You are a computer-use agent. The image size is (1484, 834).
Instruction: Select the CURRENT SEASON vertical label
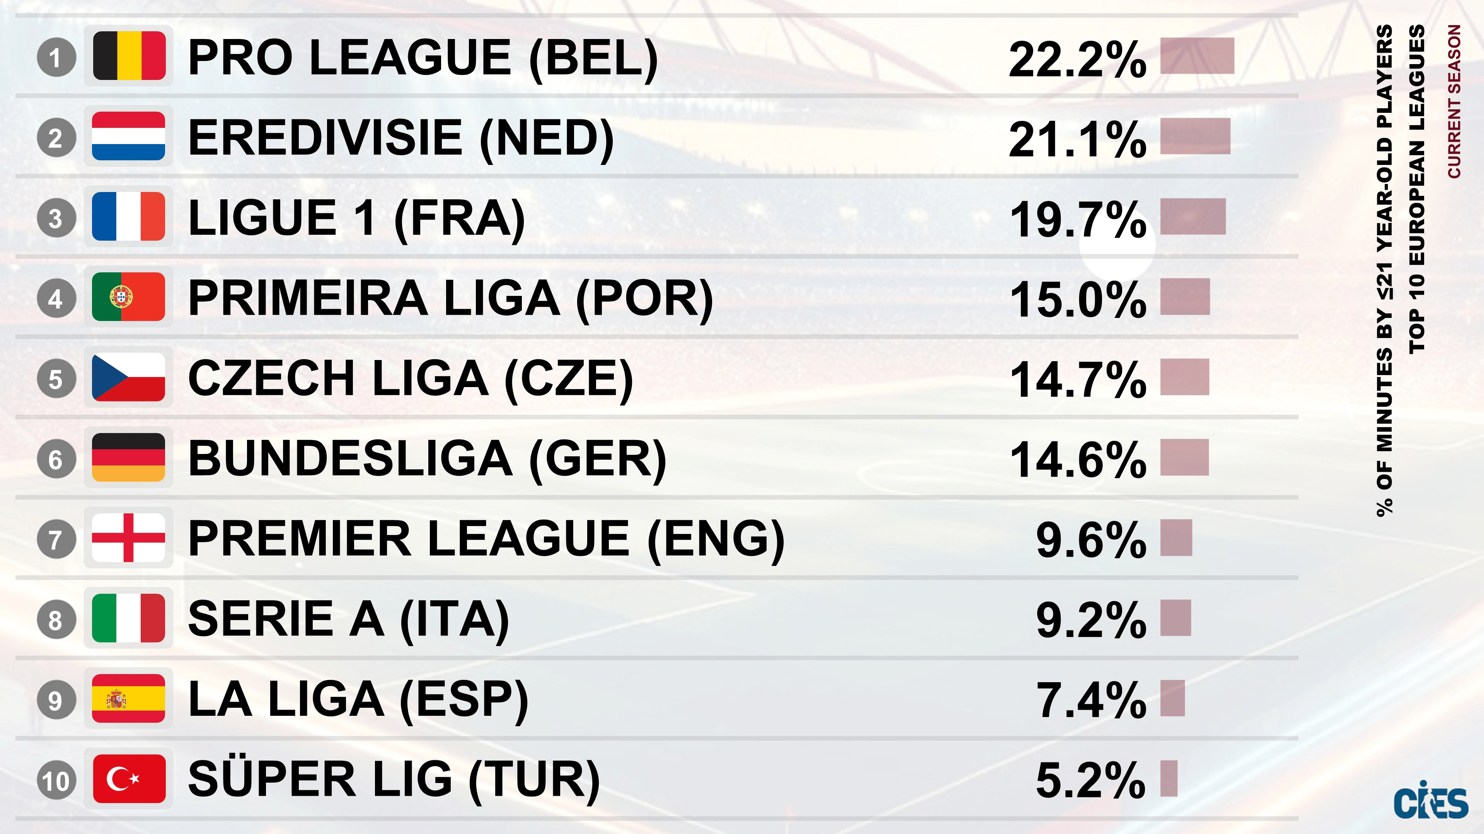[1454, 101]
